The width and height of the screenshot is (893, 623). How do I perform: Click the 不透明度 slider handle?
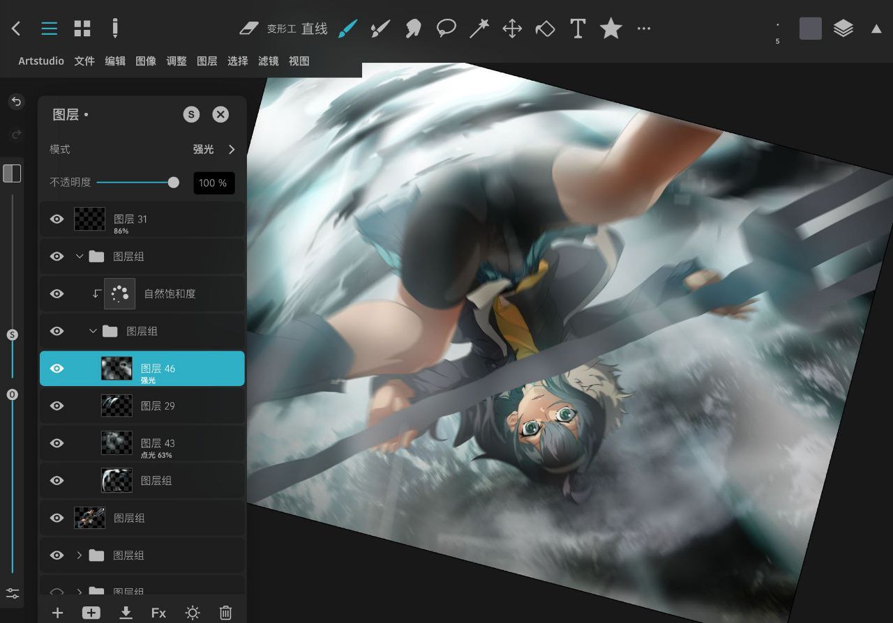(x=174, y=183)
